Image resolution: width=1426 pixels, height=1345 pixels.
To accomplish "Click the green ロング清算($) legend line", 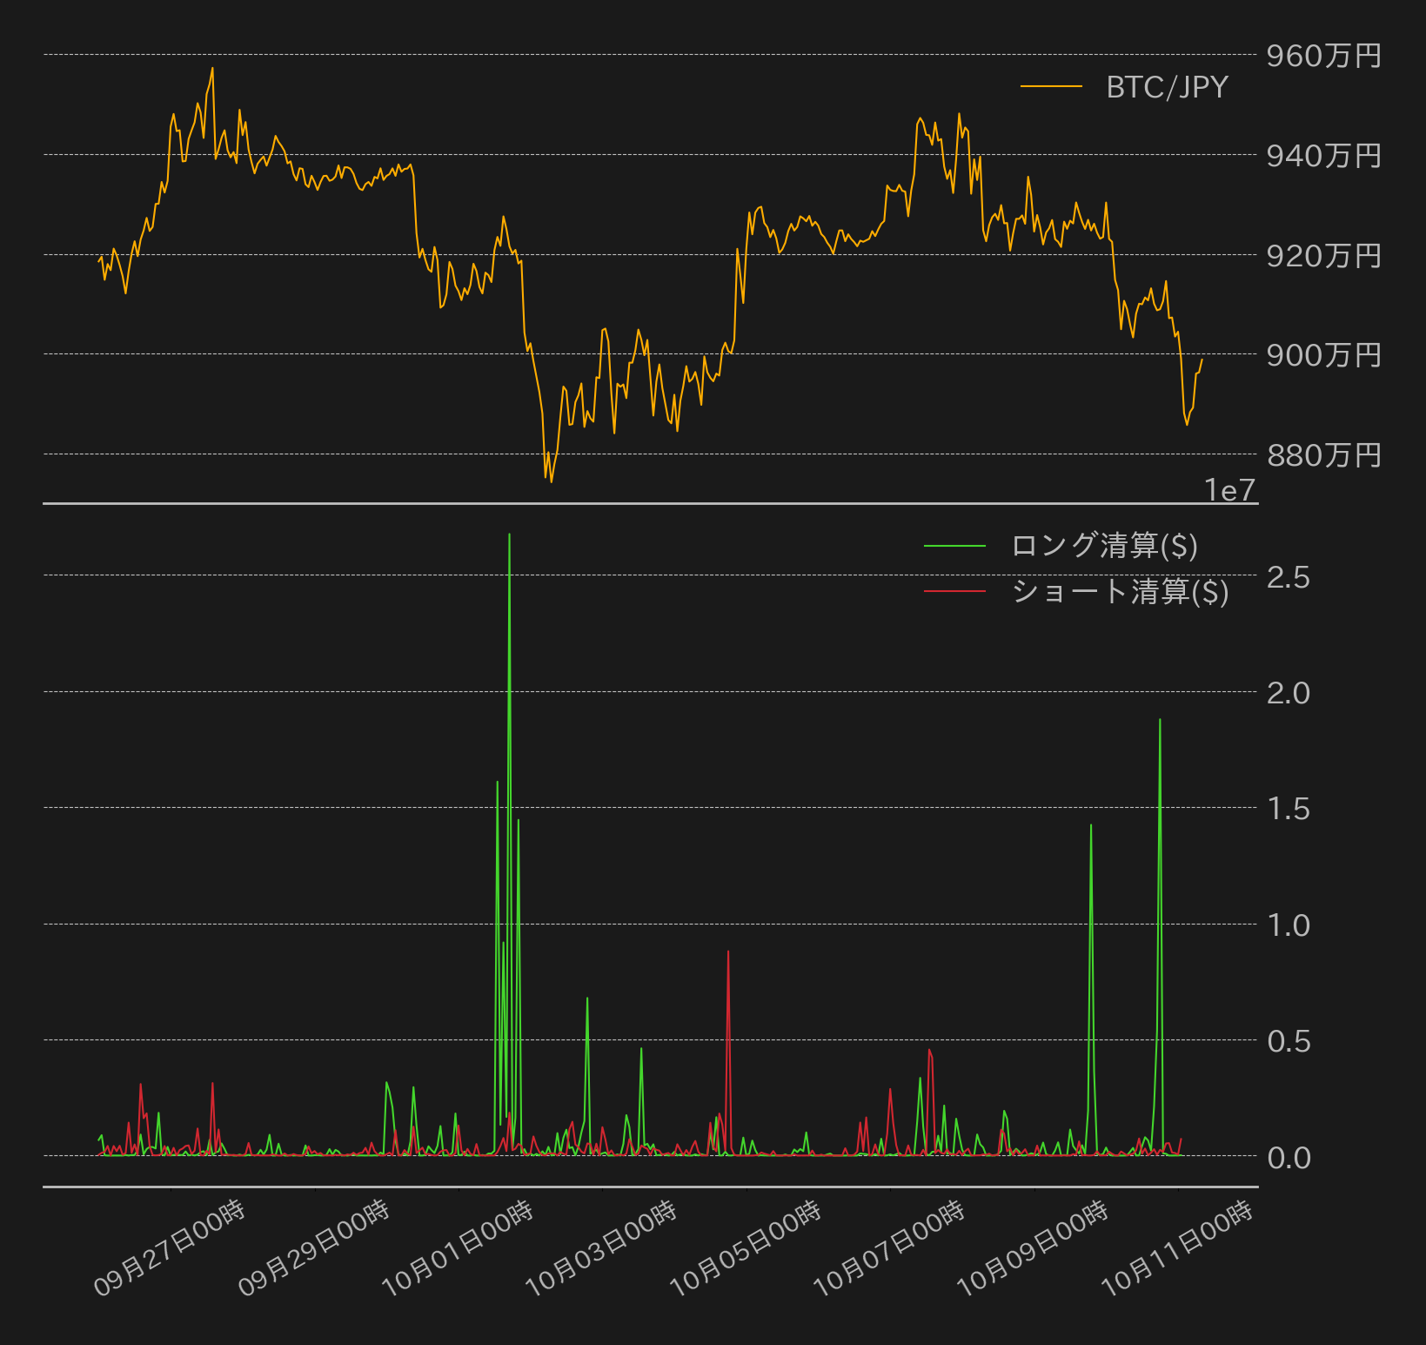I will pos(954,546).
